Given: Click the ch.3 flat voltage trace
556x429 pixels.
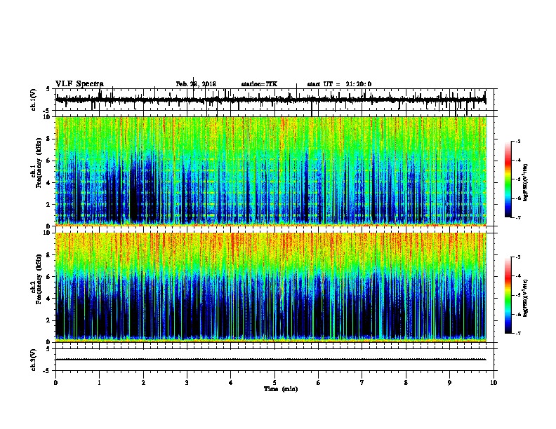Looking at the screenshot, I should (x=271, y=360).
